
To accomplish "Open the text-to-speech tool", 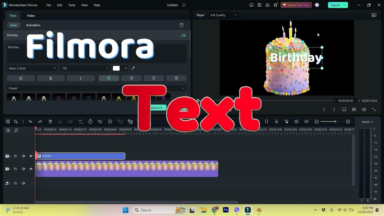I will (x=130, y=121).
